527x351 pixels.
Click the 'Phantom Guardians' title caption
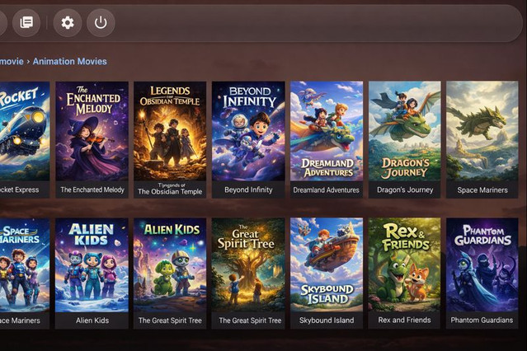click(482, 320)
